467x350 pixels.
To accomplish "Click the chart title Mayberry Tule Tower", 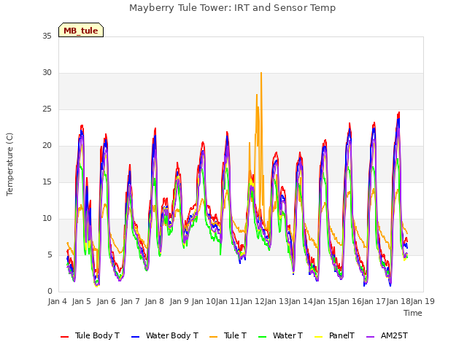I will pyautogui.click(x=232, y=7).
